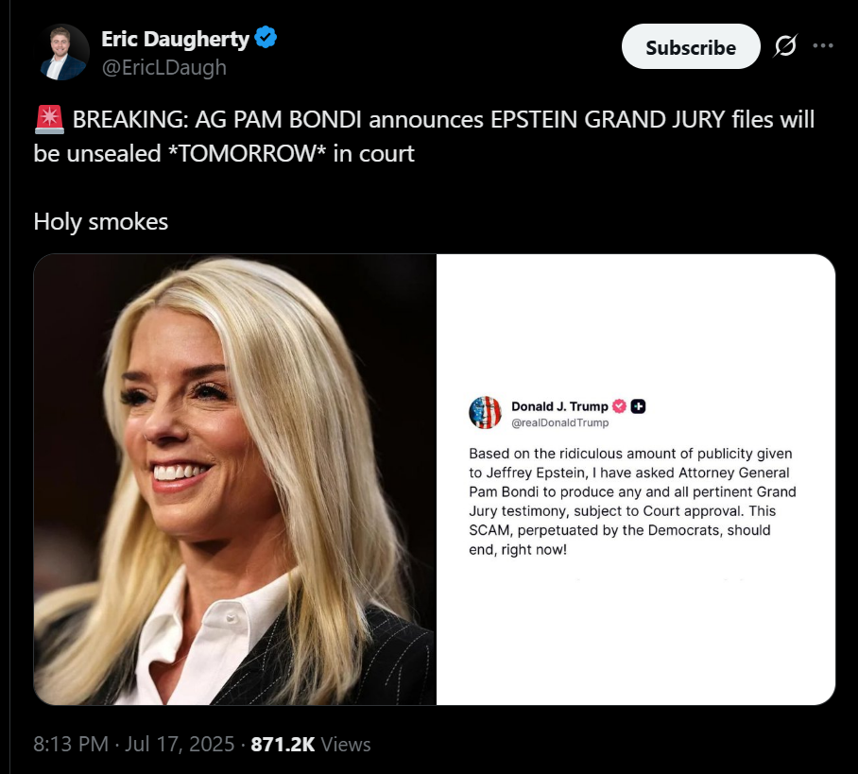Click the BREAKING: AG PAM BONDI tweet text
Screen dimensions: 858x774
coord(424,136)
